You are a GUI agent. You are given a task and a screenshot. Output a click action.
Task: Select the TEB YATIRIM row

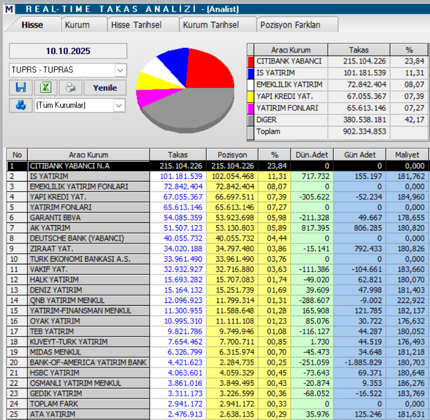tap(218, 332)
